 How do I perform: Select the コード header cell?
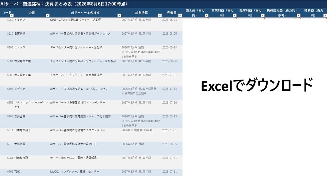click(x=7, y=13)
